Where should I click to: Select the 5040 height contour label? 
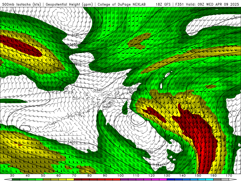(76, 35)
